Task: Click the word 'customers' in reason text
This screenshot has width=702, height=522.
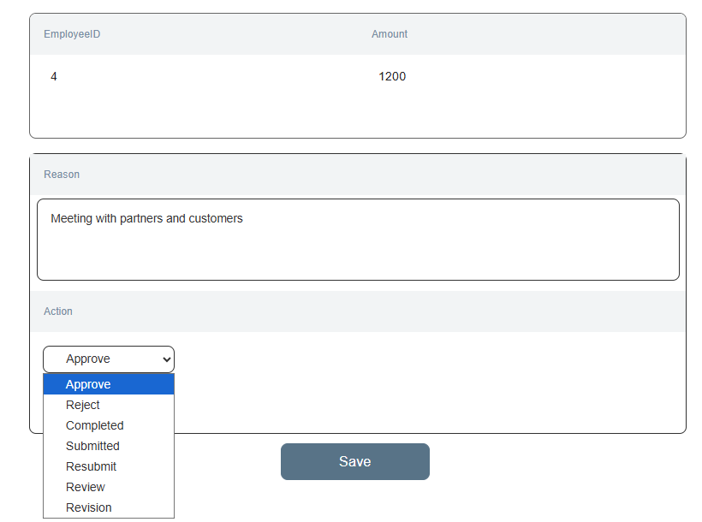Action: 216,219
